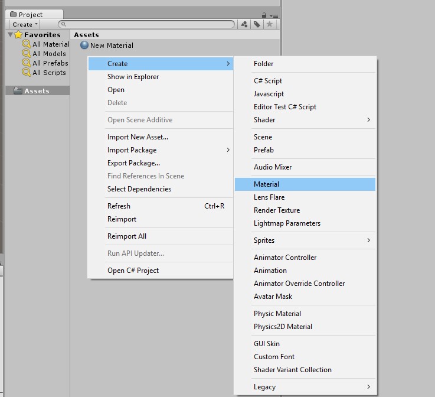Create a new Javascript file
This screenshot has width=435, height=397.
point(305,94)
